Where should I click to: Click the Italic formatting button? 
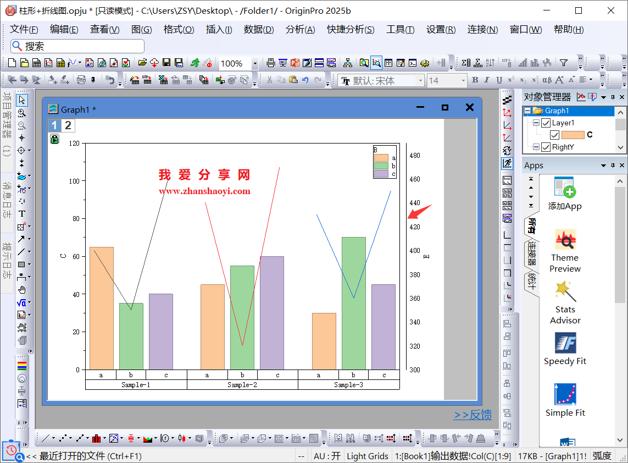click(x=487, y=80)
